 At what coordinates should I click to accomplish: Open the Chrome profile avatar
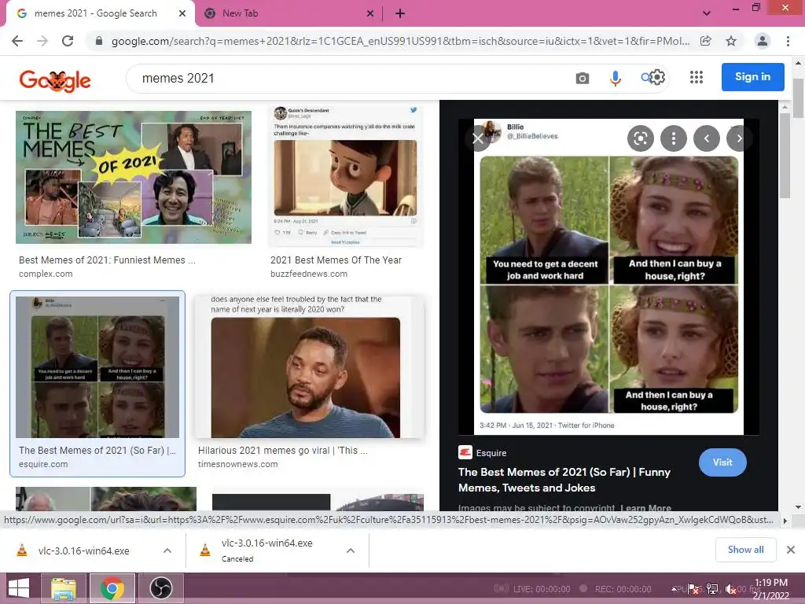pos(763,41)
